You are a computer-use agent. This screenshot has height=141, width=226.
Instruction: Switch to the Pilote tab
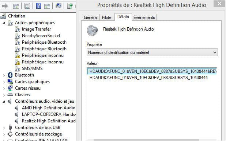107,17
